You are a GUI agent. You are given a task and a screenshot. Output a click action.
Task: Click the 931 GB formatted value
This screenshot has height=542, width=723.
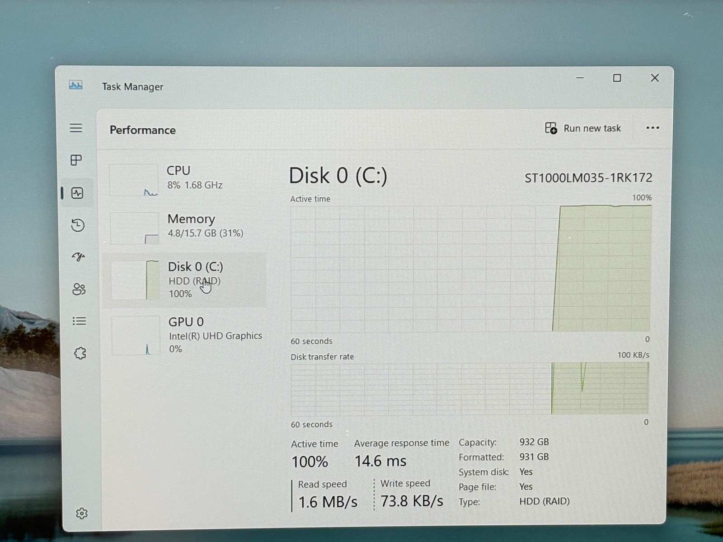[x=534, y=457]
